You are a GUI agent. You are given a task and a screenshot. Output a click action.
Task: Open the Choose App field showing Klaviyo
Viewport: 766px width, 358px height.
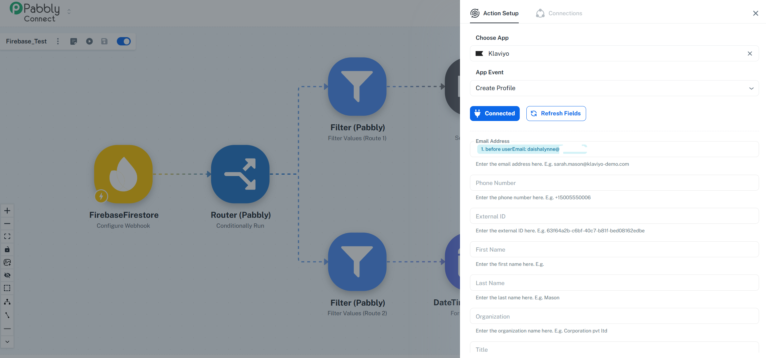coord(614,53)
